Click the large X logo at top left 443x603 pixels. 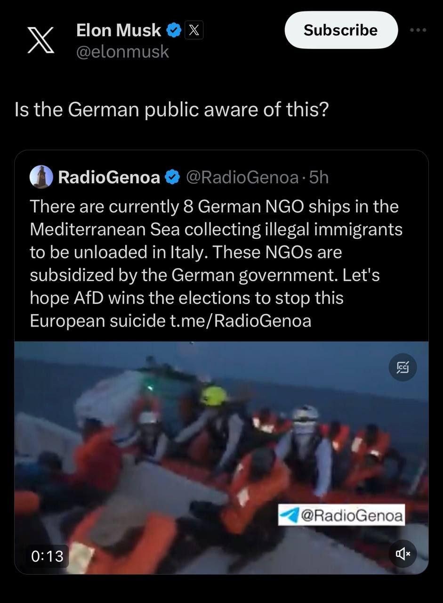pos(40,41)
